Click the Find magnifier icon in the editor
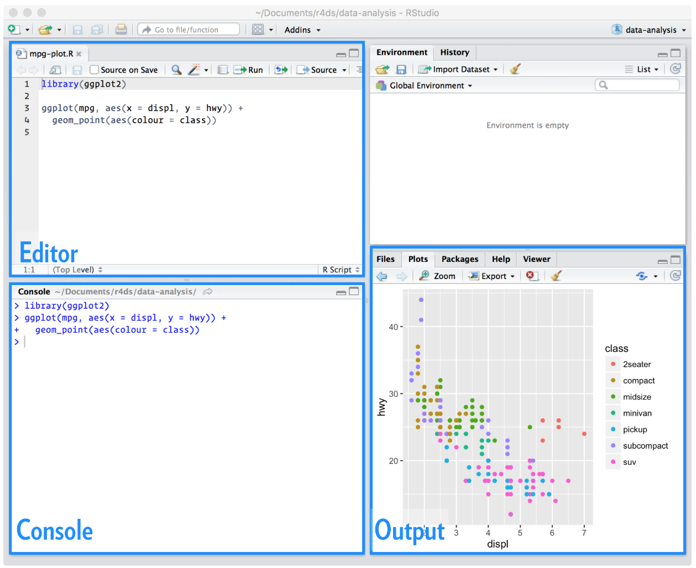This screenshot has width=696, height=568. 176,70
